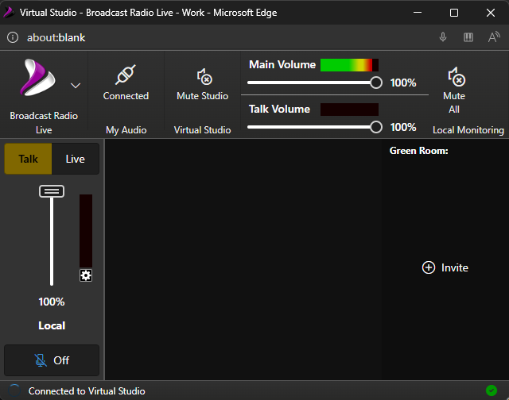The width and height of the screenshot is (509, 400).
Task: Activate the Read Aloud icon
Action: point(494,37)
